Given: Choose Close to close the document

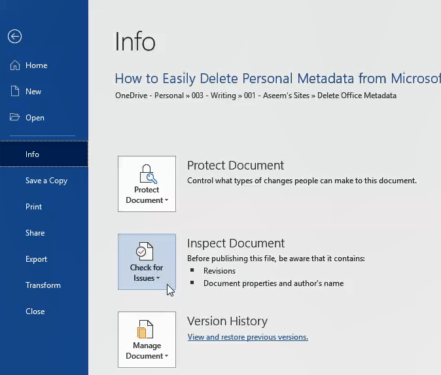Looking at the screenshot, I should pyautogui.click(x=35, y=312).
